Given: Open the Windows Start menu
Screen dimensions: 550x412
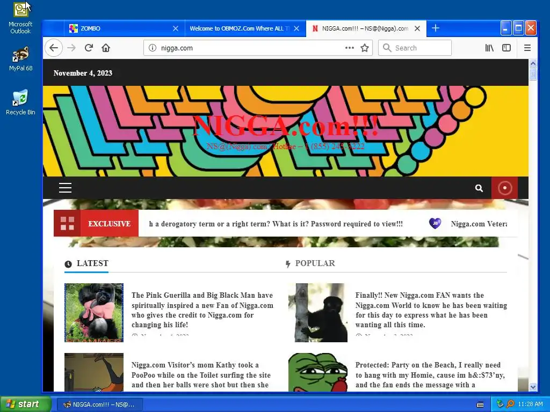Looking at the screenshot, I should point(26,404).
